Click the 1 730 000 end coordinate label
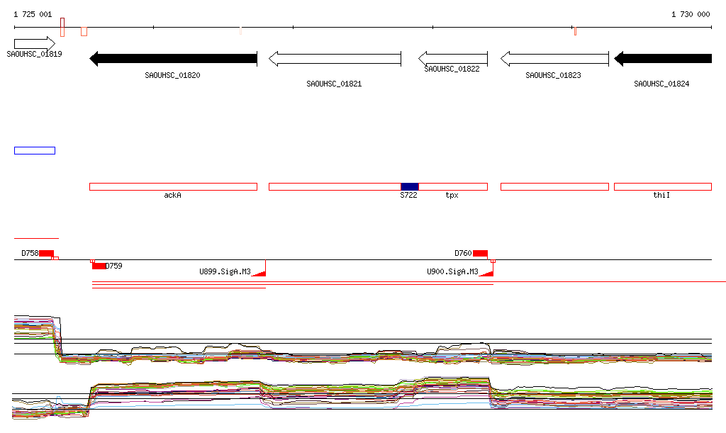The image size is (726, 433). point(690,14)
